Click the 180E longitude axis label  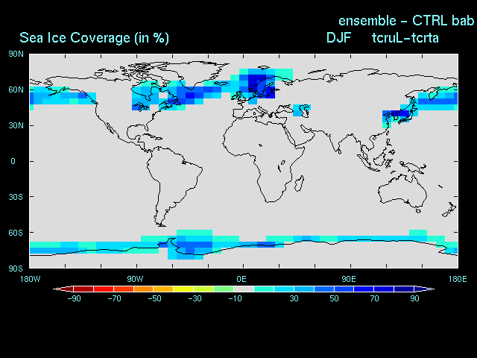(456, 278)
